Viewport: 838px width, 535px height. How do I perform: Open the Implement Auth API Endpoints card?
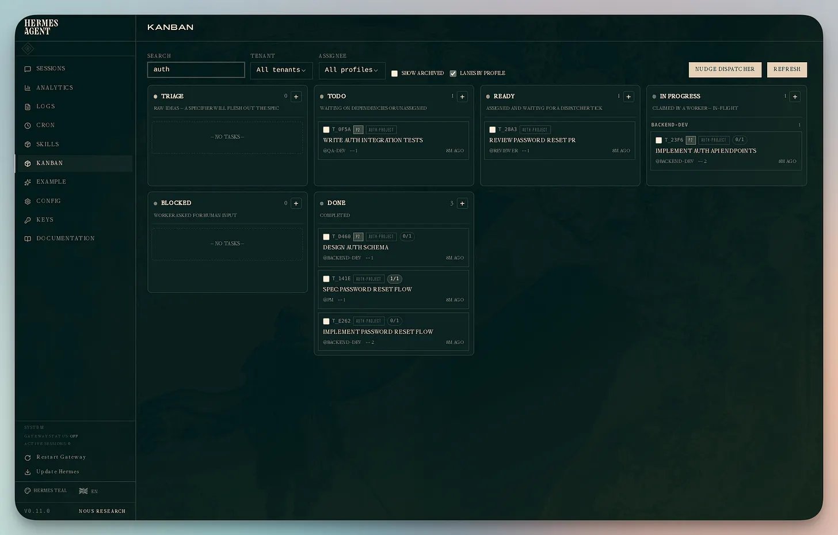point(726,151)
